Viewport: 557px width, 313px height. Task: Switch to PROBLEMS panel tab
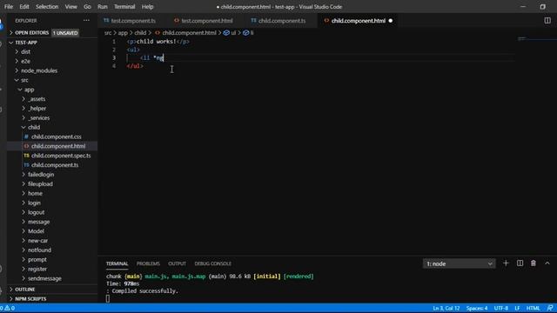(148, 263)
